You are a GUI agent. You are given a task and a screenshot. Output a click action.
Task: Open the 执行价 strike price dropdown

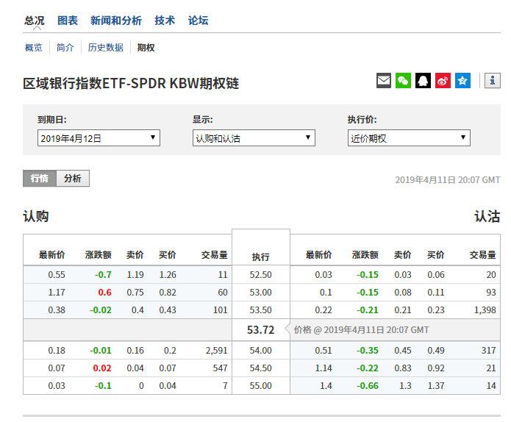pyautogui.click(x=409, y=137)
